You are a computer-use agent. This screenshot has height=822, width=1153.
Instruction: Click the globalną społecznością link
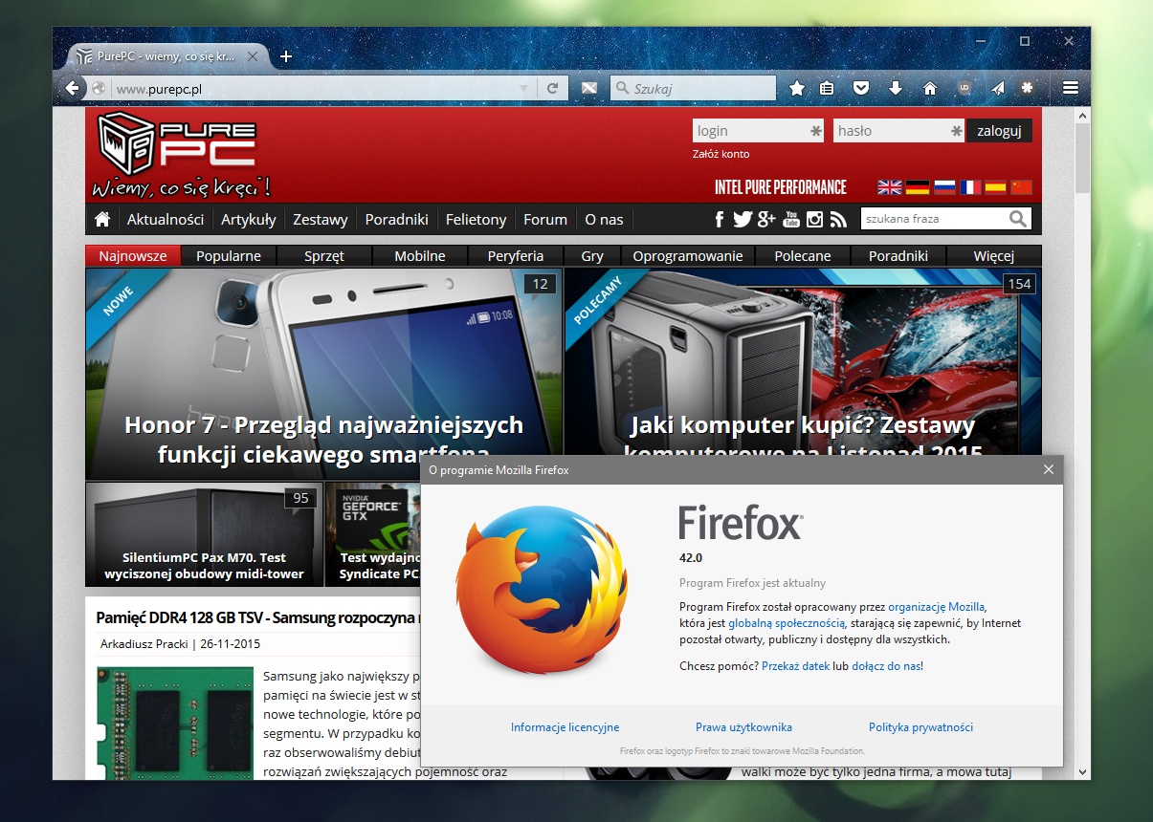(x=787, y=623)
